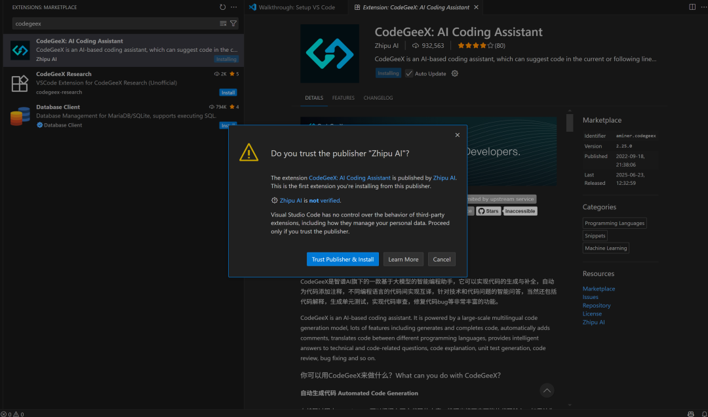The image size is (708, 417).
Task: Open the star rating reviews (80)
Action: 481,46
